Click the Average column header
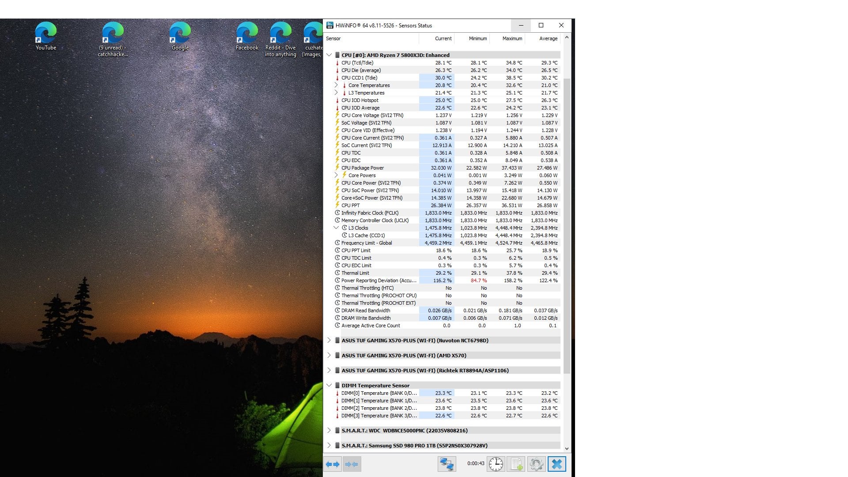Image resolution: width=848 pixels, height=477 pixels. pyautogui.click(x=542, y=38)
